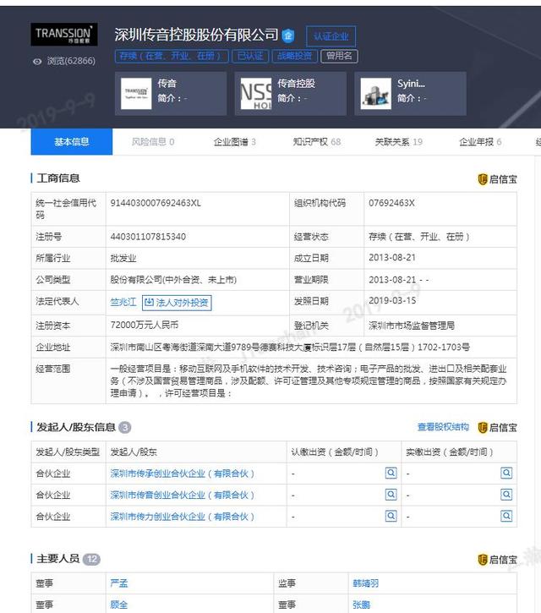Image resolution: width=541 pixels, height=613 pixels.
Task: Open the 知识产权 tab
Action: click(317, 142)
